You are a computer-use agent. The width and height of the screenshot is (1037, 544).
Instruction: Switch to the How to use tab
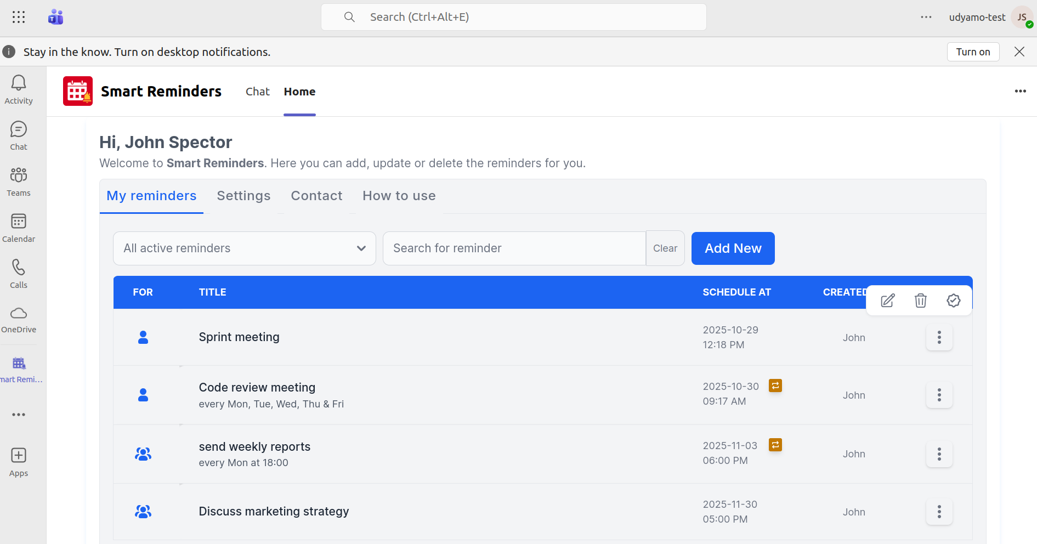[x=399, y=196]
